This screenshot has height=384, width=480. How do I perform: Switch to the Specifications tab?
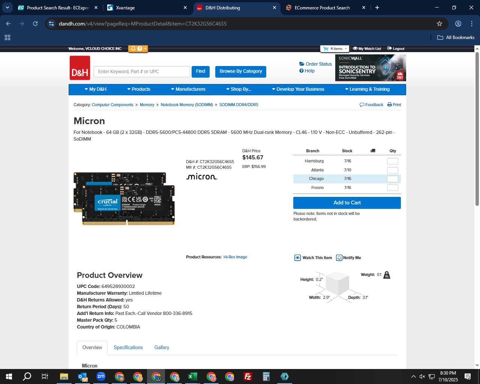[x=128, y=348]
